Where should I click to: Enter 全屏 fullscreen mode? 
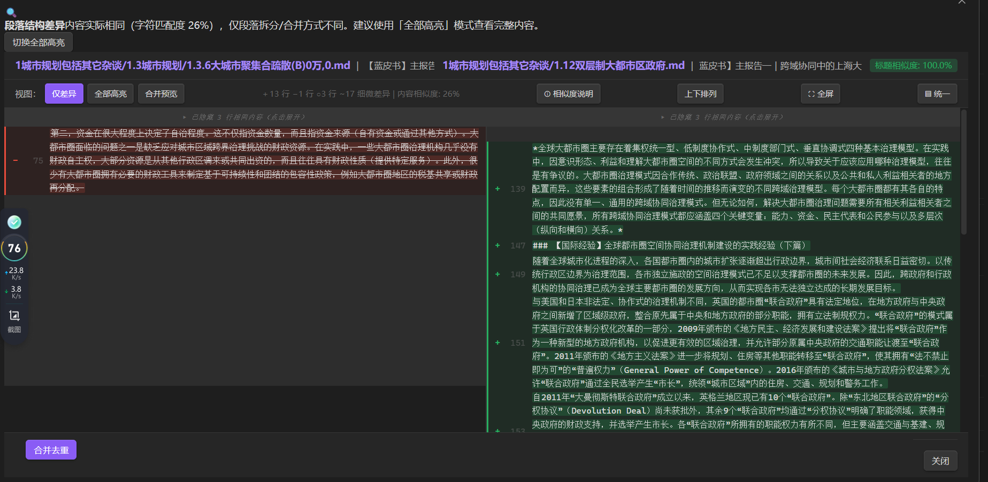(x=821, y=94)
